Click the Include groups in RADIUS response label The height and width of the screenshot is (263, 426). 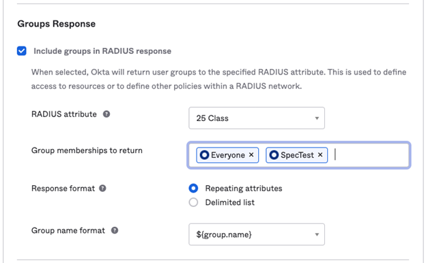pos(102,51)
